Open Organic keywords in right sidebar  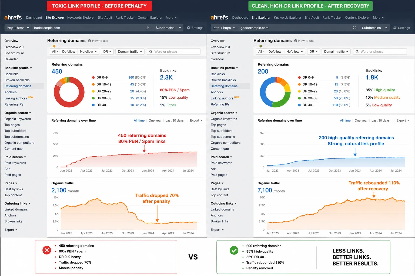[224, 119]
